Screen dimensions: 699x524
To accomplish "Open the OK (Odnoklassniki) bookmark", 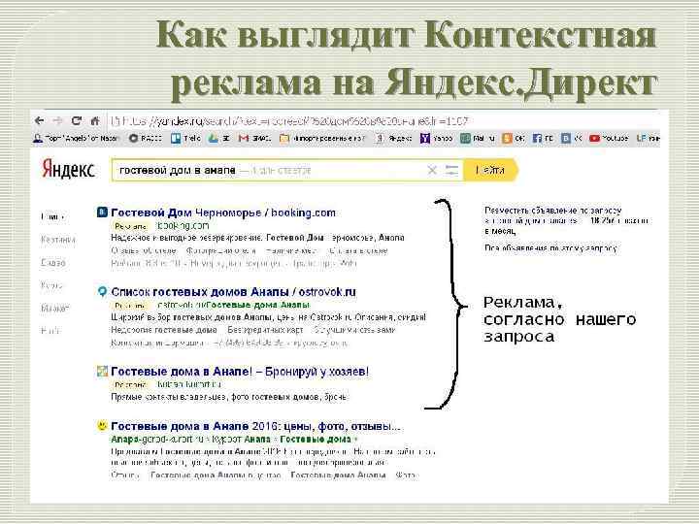I will click(x=514, y=139).
